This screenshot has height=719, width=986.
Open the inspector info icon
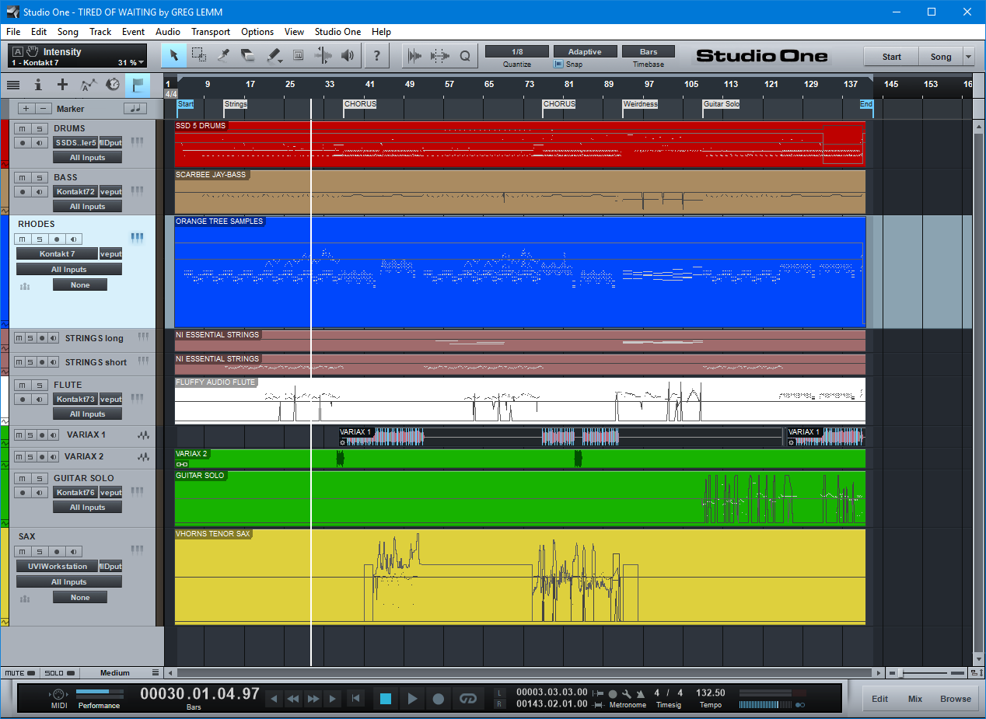[38, 85]
